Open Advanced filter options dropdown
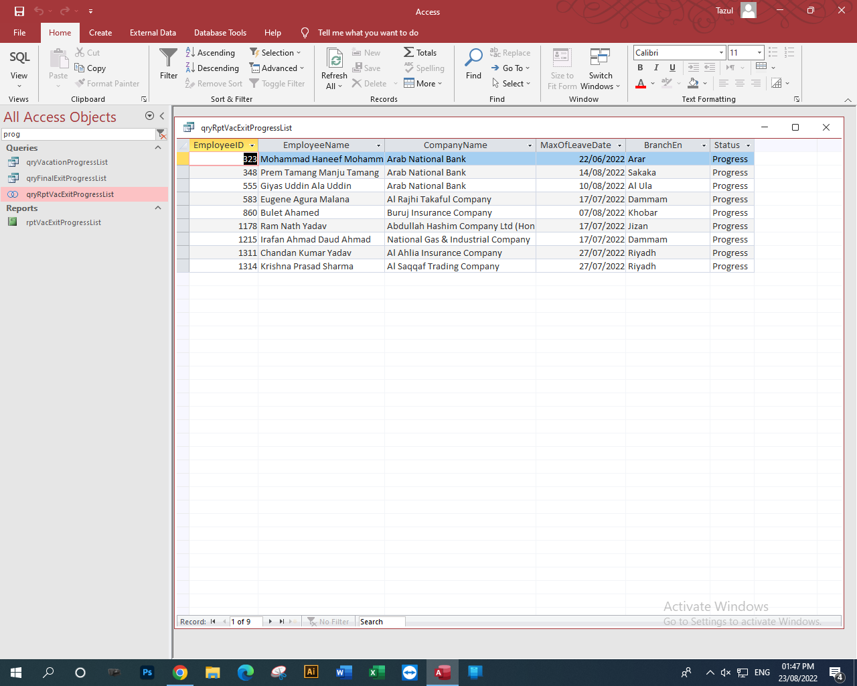This screenshot has height=686, width=857. pos(277,68)
